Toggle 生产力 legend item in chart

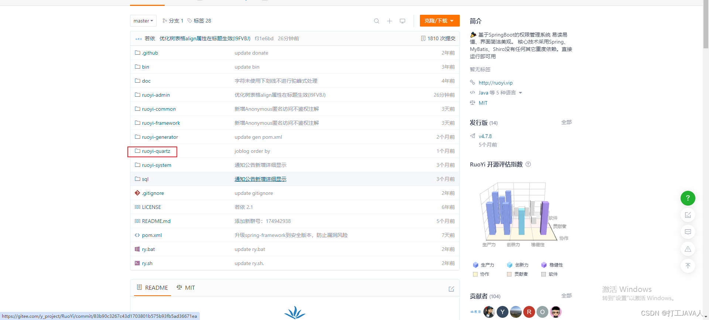pos(483,265)
